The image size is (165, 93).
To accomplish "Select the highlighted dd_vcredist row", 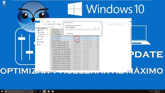I will (x=75, y=38).
